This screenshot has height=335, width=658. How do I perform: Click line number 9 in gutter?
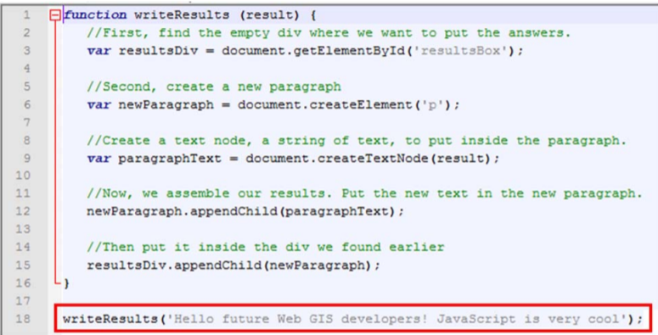coord(26,158)
